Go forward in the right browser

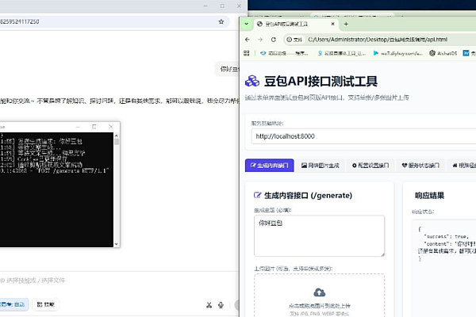pyautogui.click(x=260, y=40)
